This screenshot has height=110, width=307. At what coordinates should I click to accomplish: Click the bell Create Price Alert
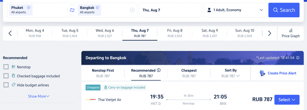pos(263,73)
